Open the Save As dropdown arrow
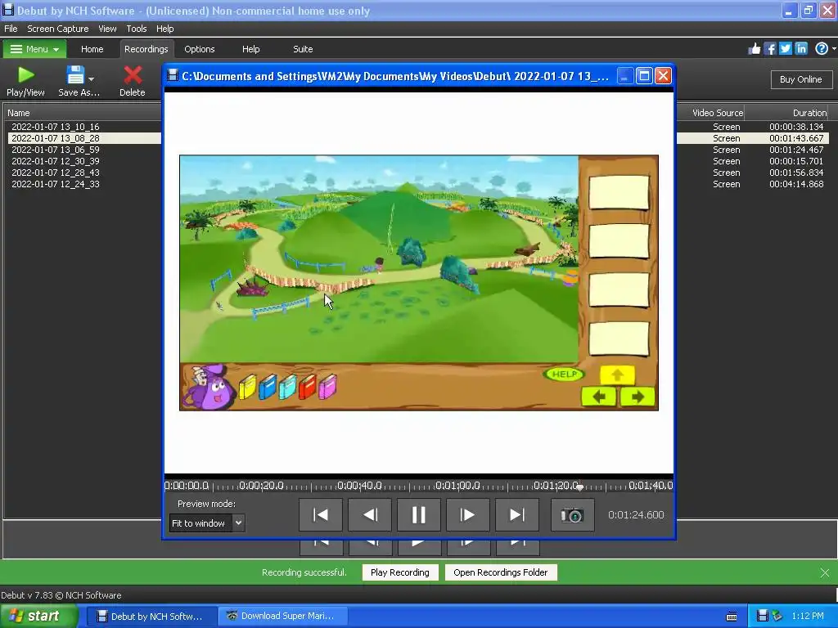The image size is (838, 628). (x=92, y=79)
